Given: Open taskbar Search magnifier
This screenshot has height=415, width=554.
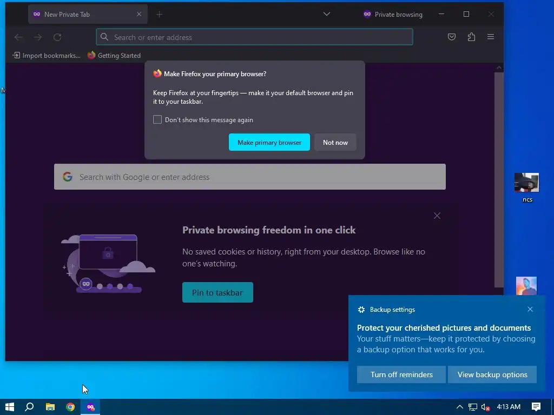Looking at the screenshot, I should [x=29, y=407].
